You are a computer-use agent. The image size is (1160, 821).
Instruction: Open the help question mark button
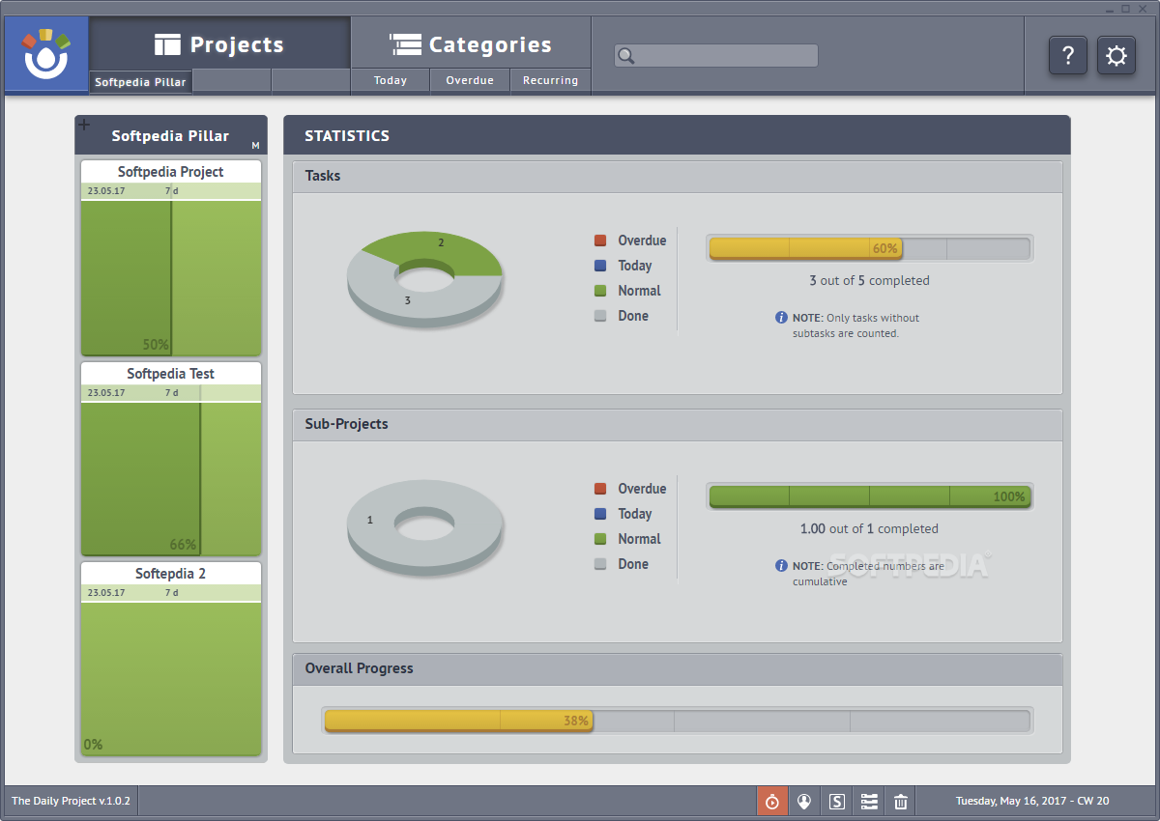point(1068,55)
